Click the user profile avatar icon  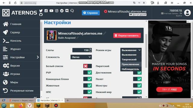click(x=187, y=13)
